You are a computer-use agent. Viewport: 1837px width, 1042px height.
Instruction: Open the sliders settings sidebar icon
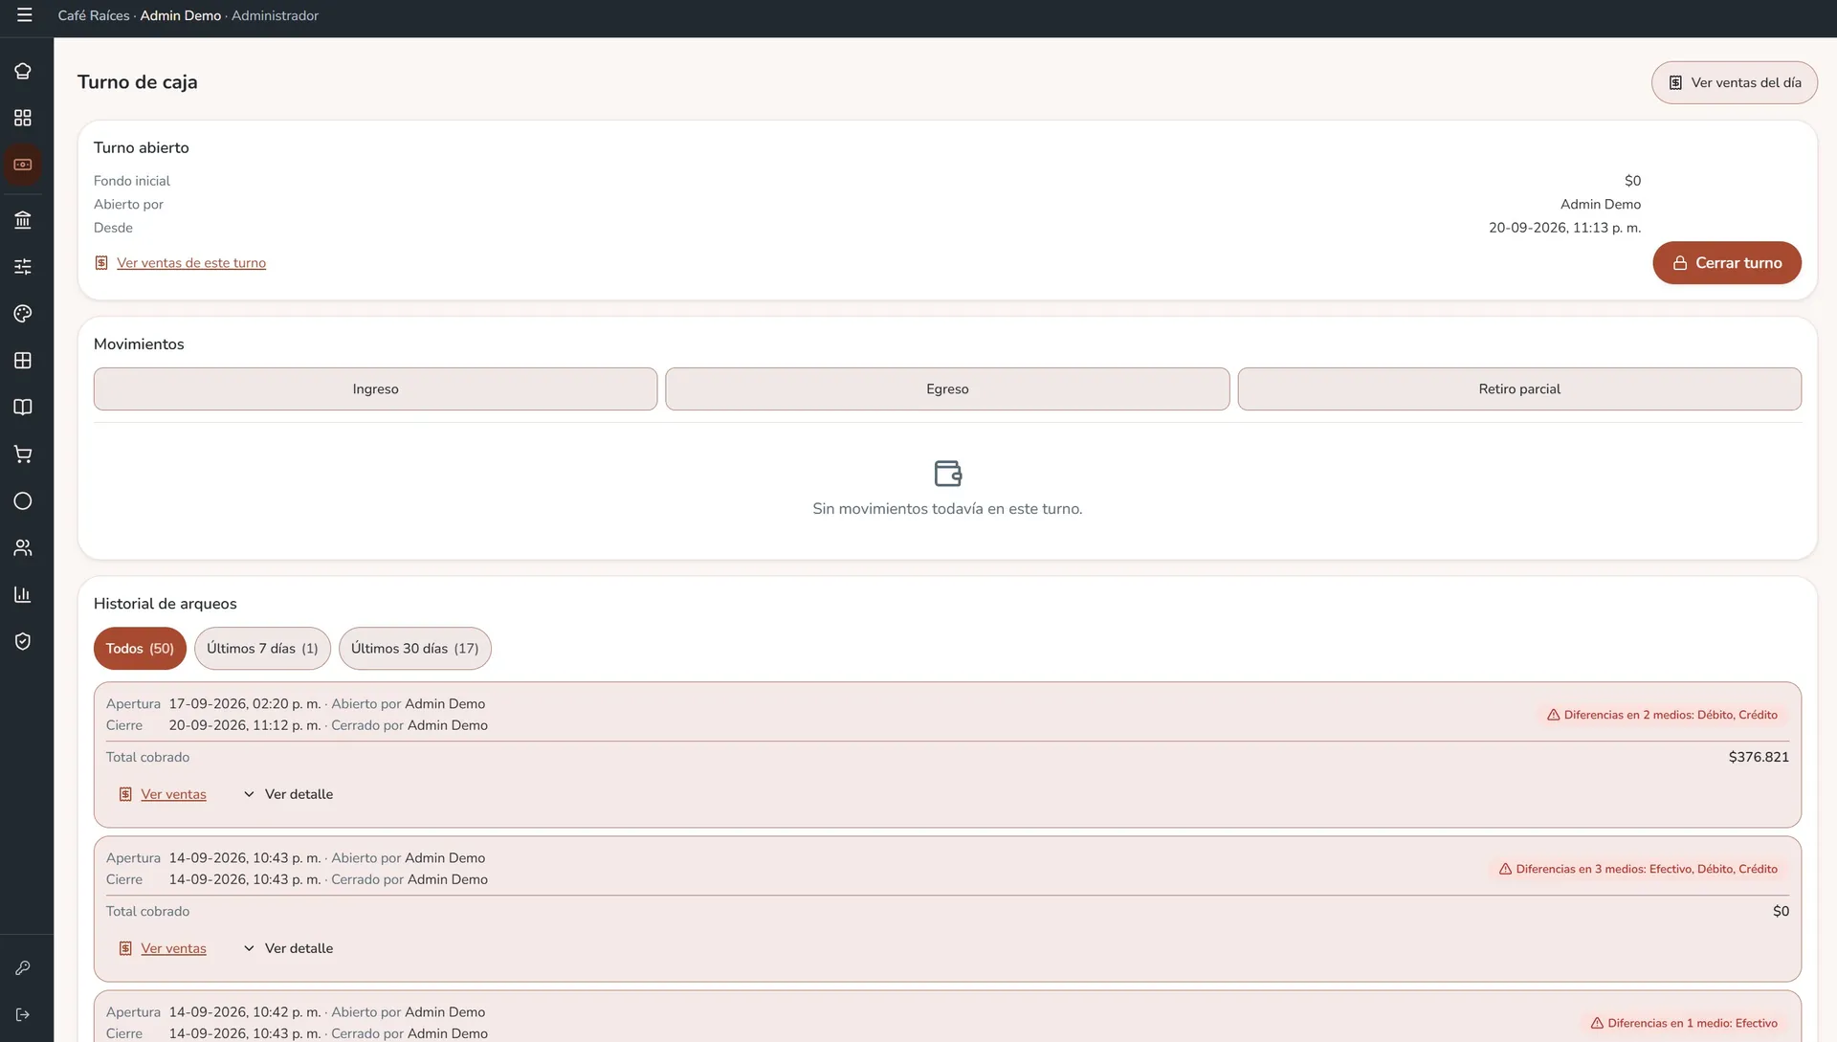(x=23, y=267)
